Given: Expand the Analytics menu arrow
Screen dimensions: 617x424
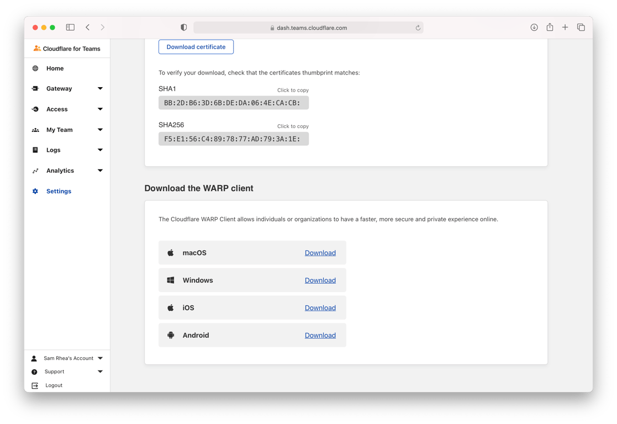Looking at the screenshot, I should pos(101,171).
